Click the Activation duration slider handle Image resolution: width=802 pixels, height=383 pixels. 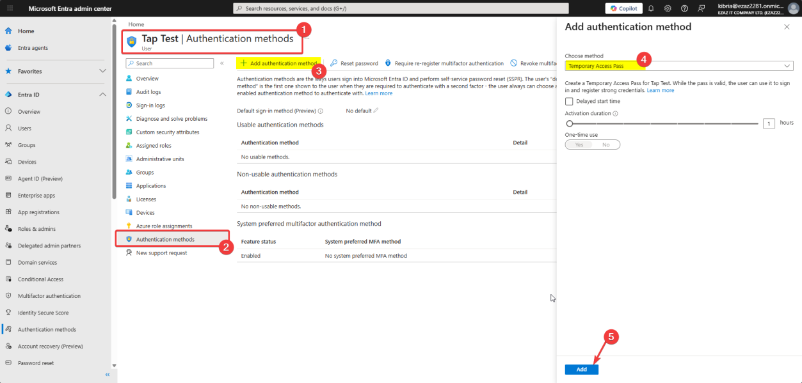(570, 123)
